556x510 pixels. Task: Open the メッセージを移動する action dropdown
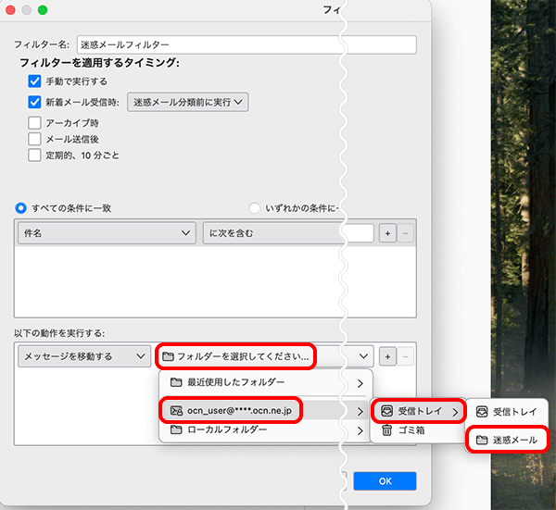tap(84, 355)
